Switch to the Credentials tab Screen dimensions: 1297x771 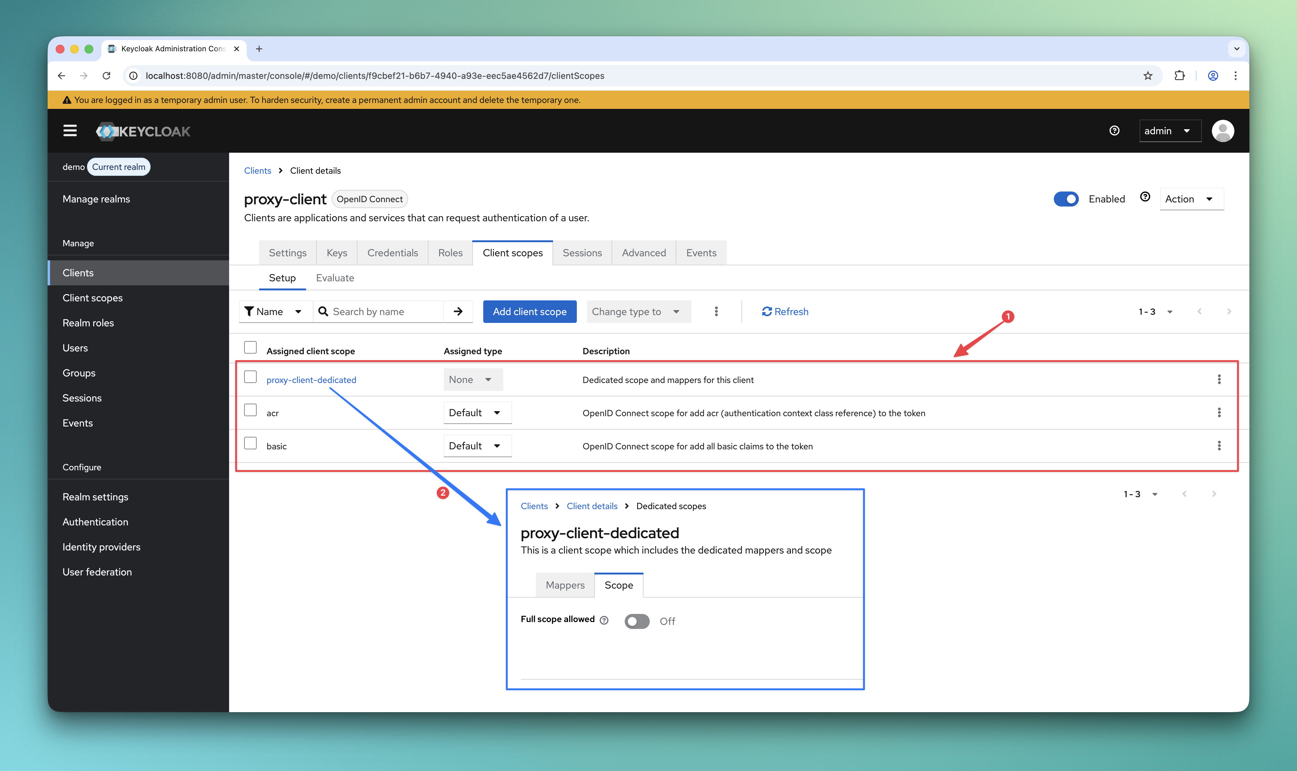pos(392,253)
